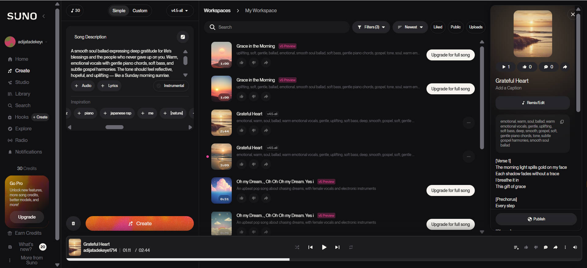Skip to the next track
This screenshot has width=587, height=268.
pos(337,247)
